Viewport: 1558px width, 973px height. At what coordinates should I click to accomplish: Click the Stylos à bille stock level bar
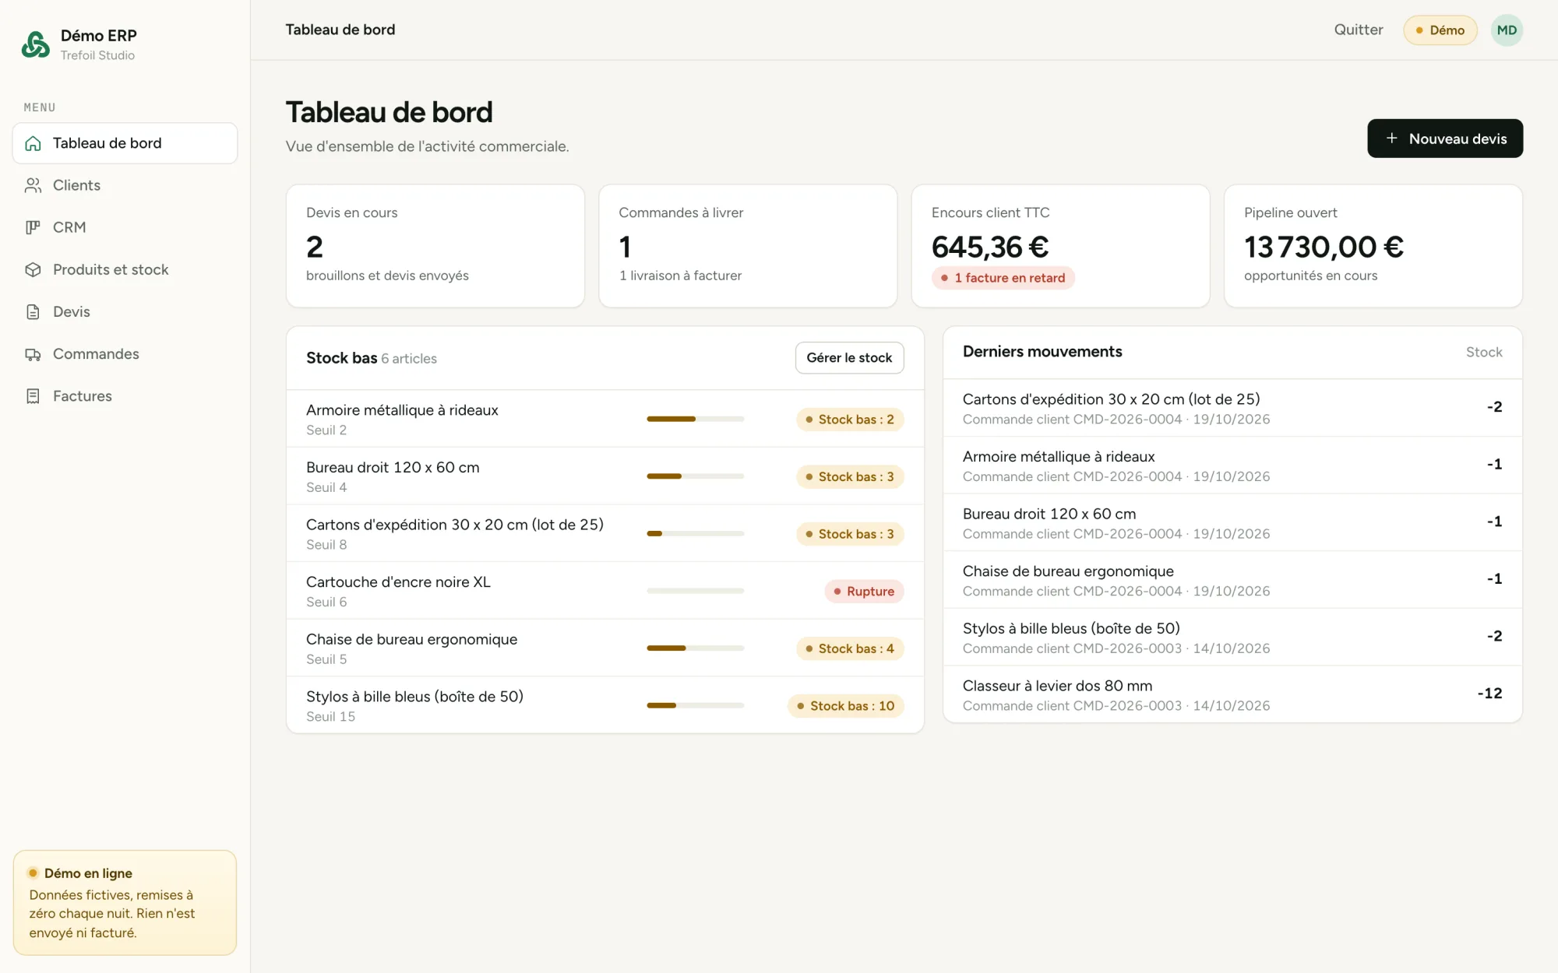coord(695,705)
